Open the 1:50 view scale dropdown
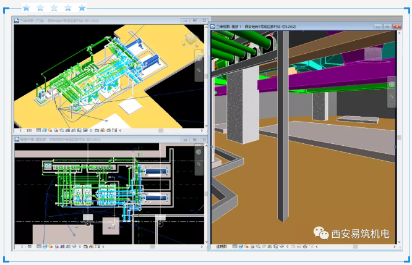 point(26,246)
